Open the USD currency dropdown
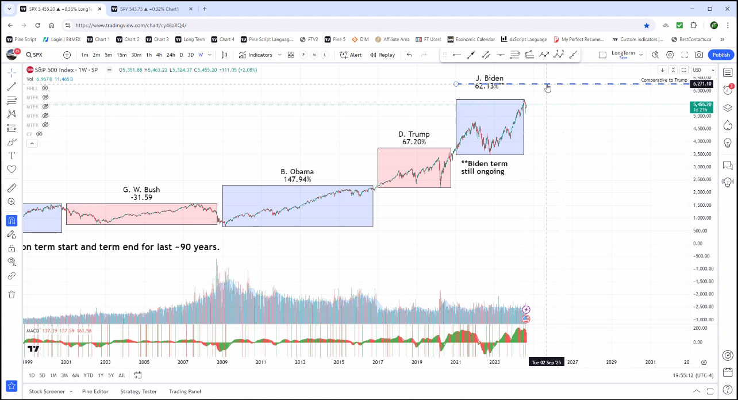 point(704,70)
